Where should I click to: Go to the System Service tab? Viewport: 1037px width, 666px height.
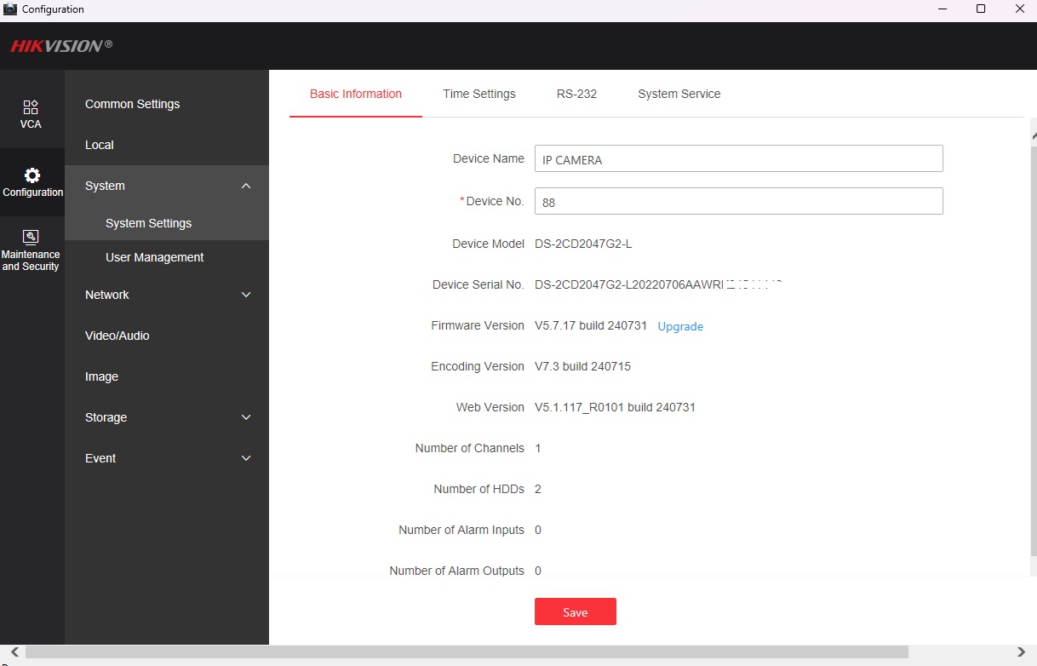[x=679, y=94]
